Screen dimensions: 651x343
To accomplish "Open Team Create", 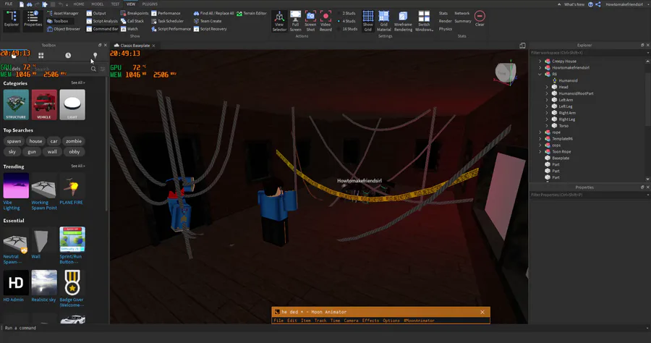I will click(207, 21).
